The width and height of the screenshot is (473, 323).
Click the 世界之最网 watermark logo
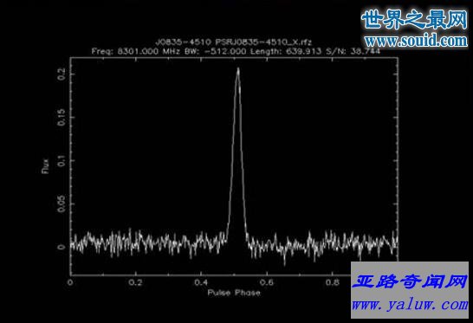click(x=414, y=19)
